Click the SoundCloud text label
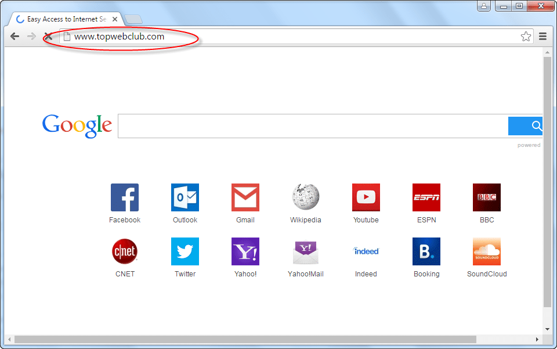Image resolution: width=557 pixels, height=349 pixels. click(487, 274)
